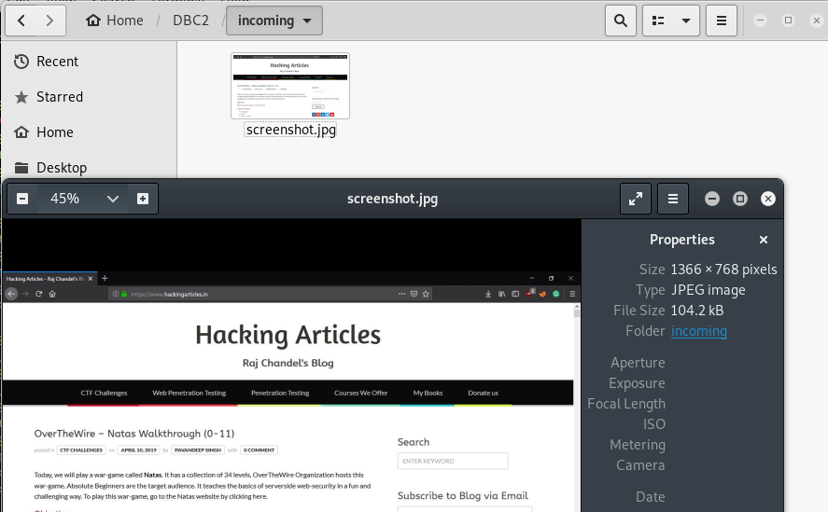Go forward in the file manager
Viewport: 828px width, 512px height.
pos(49,21)
